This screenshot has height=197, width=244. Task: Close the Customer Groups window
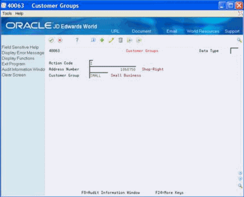click(x=239, y=6)
